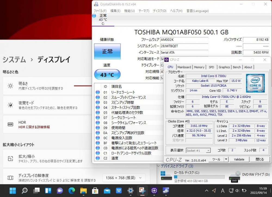Go back to システム in the breadcrumb

14,60
